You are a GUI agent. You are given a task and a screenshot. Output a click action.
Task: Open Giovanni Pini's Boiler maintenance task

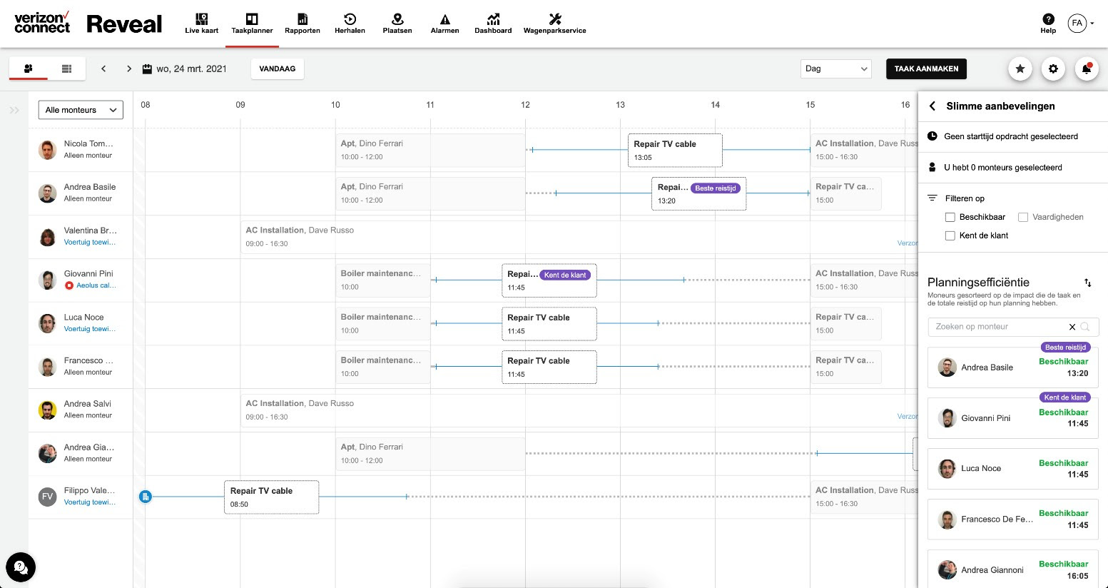point(383,280)
